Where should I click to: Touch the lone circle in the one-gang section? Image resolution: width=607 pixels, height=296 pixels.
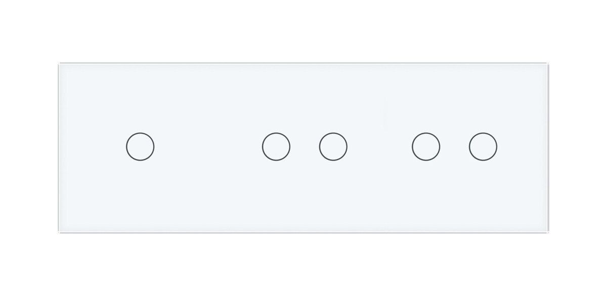coord(140,147)
